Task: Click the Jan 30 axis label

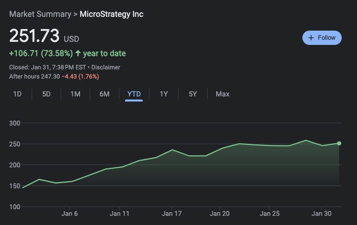Action: coord(321,214)
